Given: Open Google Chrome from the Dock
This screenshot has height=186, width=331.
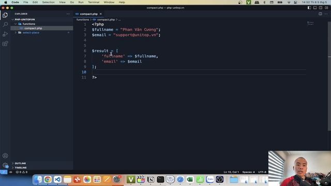Looking at the screenshot, I should tap(48, 179).
